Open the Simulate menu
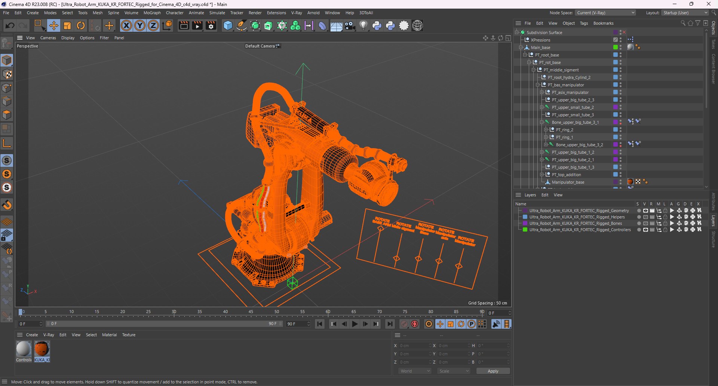718x386 pixels. click(217, 13)
